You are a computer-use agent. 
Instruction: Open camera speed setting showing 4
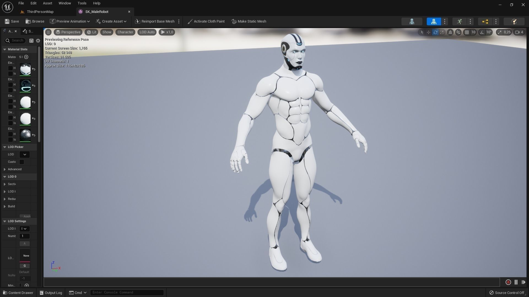click(x=519, y=32)
